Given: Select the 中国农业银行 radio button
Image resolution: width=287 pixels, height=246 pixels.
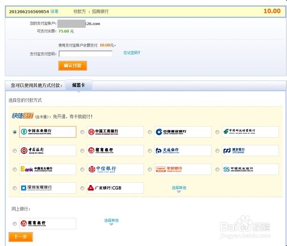Looking at the screenshot, I should pyautogui.click(x=15, y=132).
